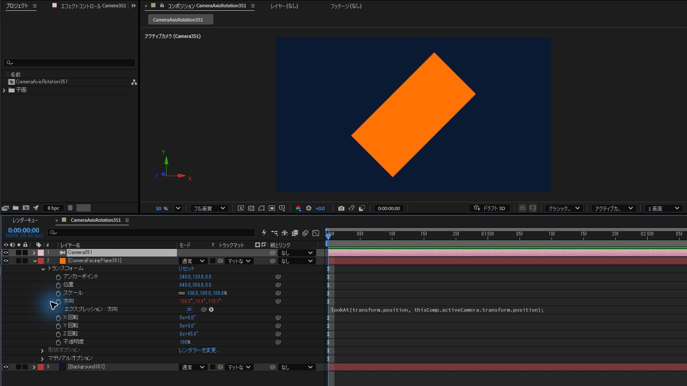
Task: Open the project flowchart icon beside CameraAxisRotation351
Action: [x=134, y=82]
